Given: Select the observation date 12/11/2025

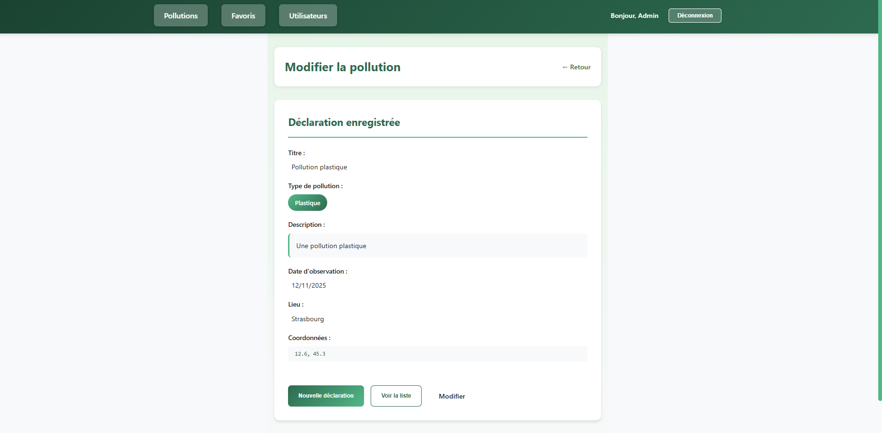Looking at the screenshot, I should pyautogui.click(x=309, y=285).
